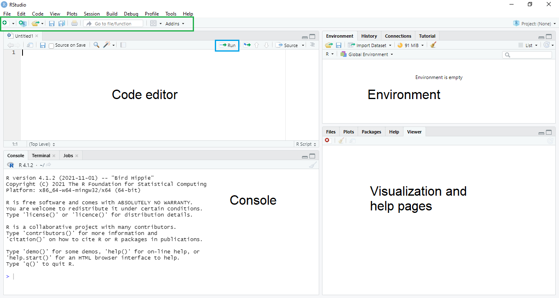The height and width of the screenshot is (298, 559).
Task: Click the Save all documents icon
Action: 61,23
